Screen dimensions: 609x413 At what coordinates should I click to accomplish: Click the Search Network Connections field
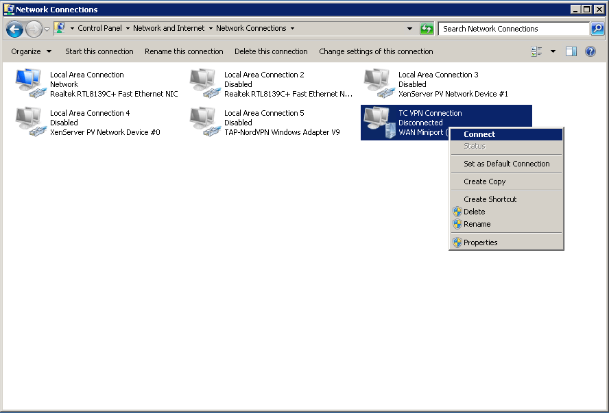pos(513,29)
